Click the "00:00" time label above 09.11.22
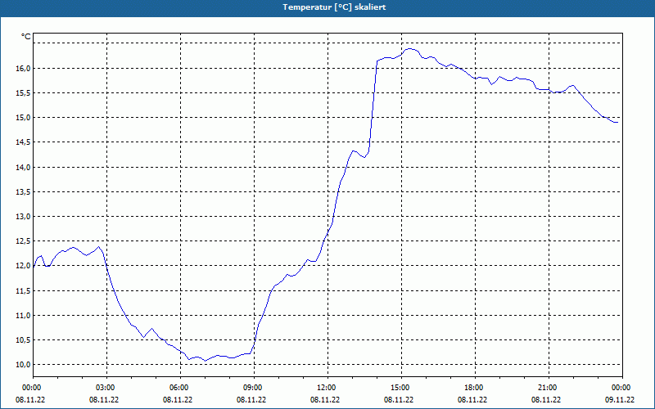The height and width of the screenshot is (409, 655). click(x=621, y=388)
